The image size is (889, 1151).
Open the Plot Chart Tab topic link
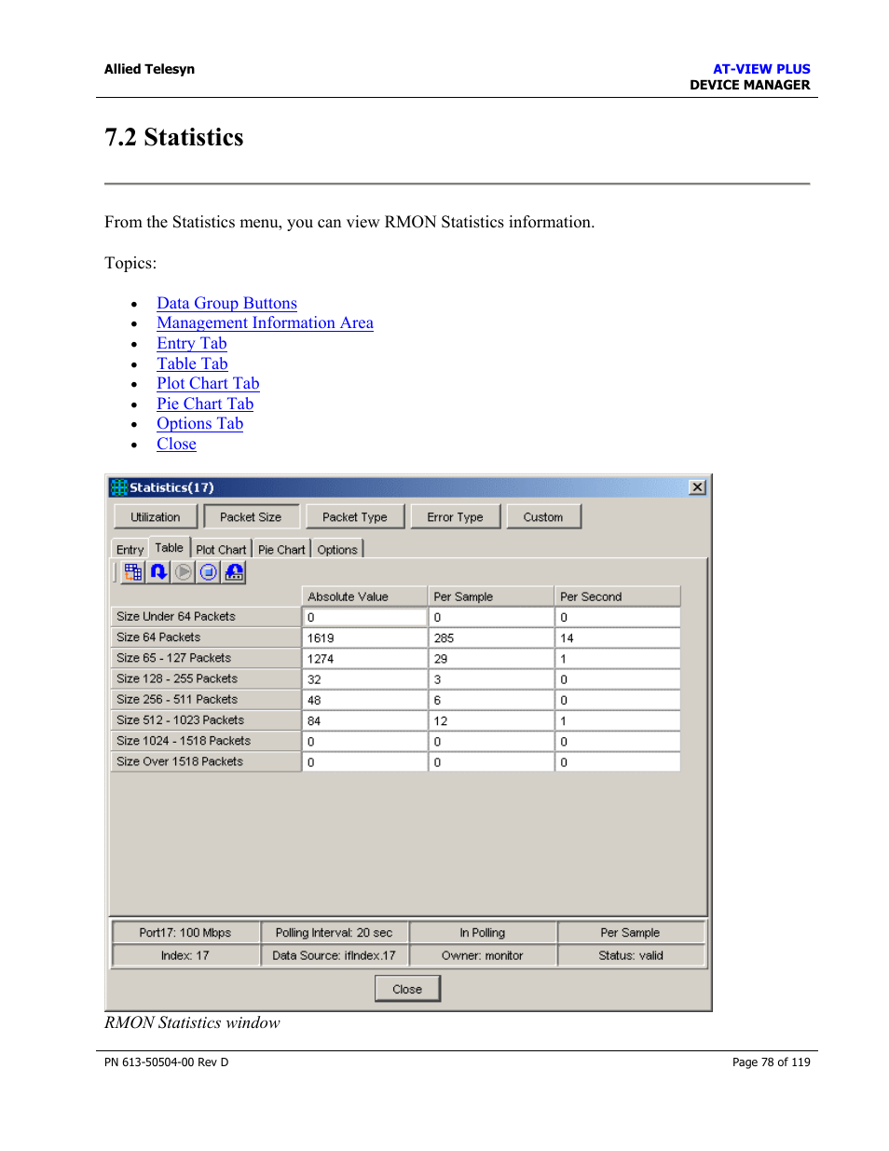[x=208, y=383]
